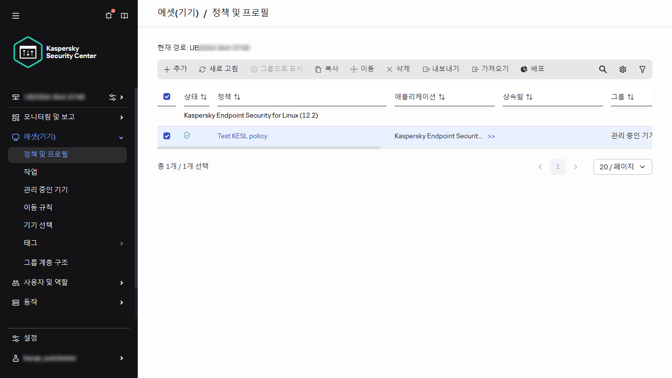Viewport: 672px width, 378px height.
Task: Move the selected policy
Action: [362, 69]
